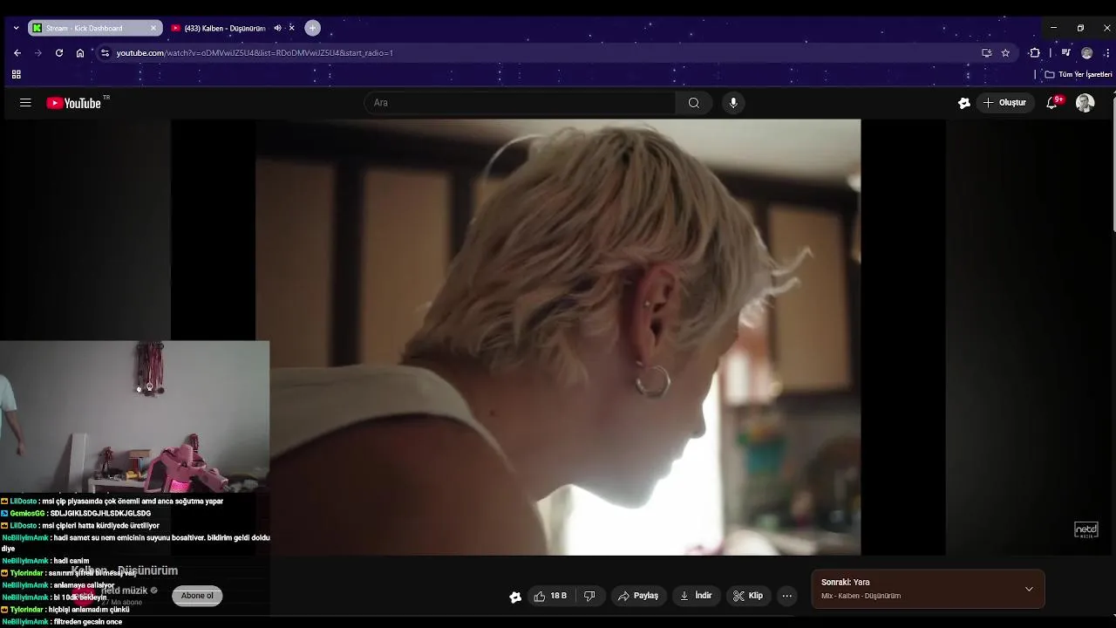Click the browser address bar URL
Image resolution: width=1116 pixels, height=628 pixels.
pos(255,53)
